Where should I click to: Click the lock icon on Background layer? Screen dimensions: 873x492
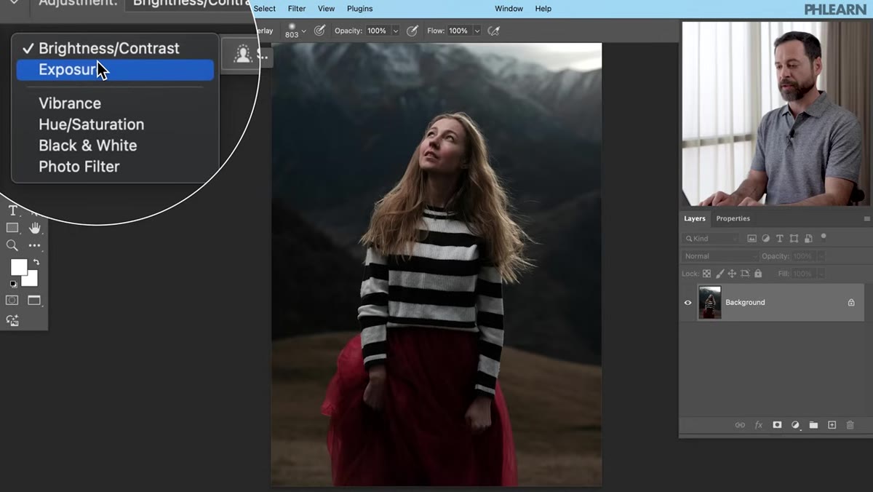click(x=851, y=303)
